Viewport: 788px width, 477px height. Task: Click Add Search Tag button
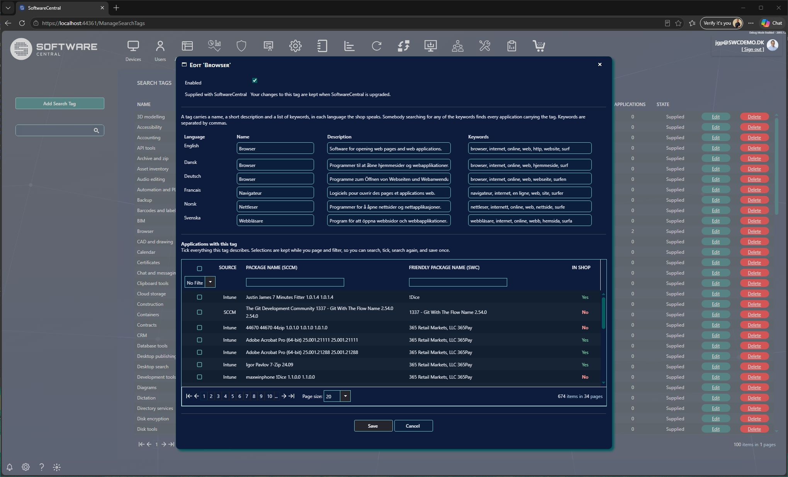click(x=59, y=103)
